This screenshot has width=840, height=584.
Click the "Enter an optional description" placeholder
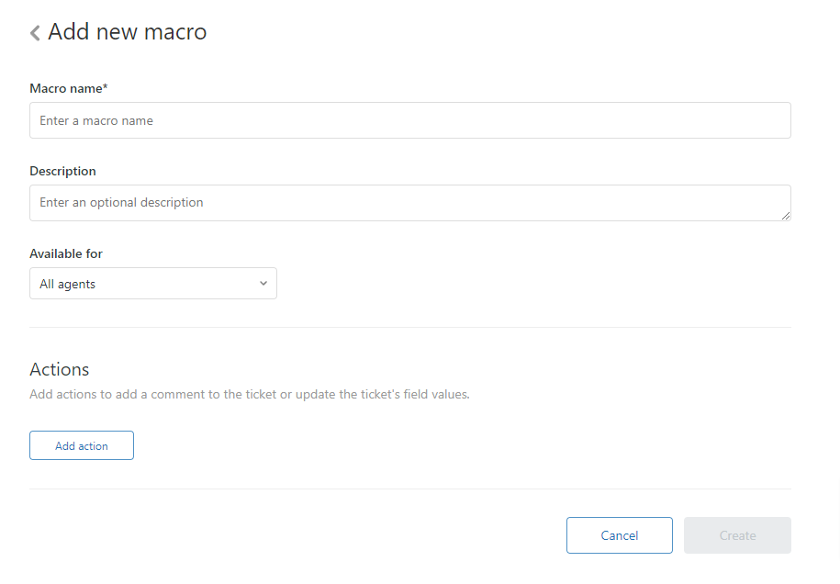point(121,203)
